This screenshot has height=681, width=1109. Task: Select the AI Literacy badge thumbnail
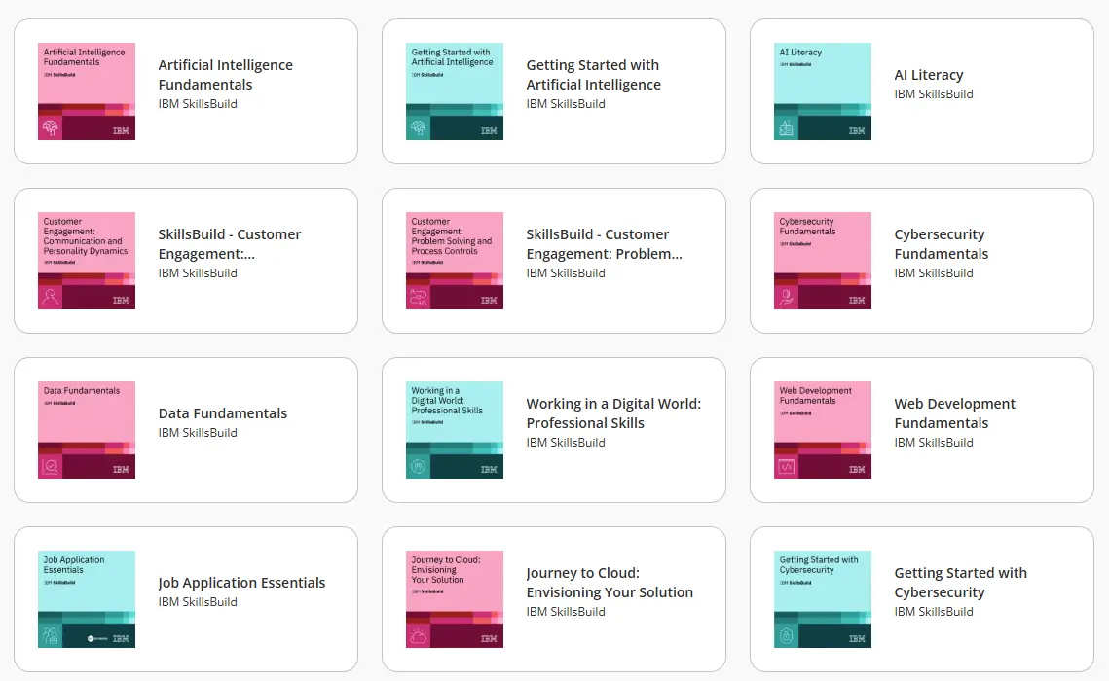[x=823, y=91]
